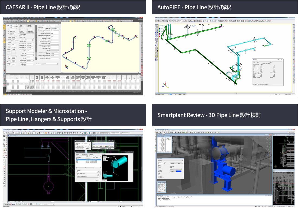This screenshot has height=210, width=298.
Task: Toggle Restraints checkbox in CAESAR II
Action: click(x=20, y=30)
